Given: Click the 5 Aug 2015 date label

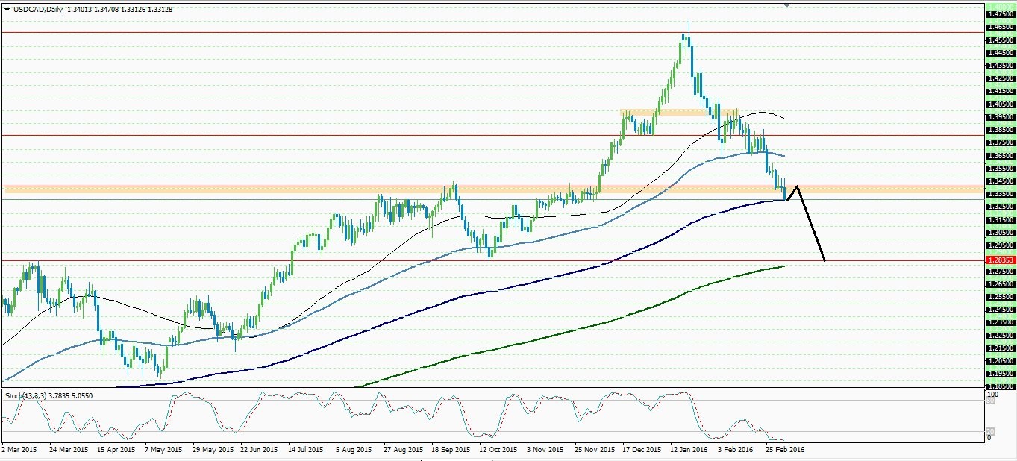Looking at the screenshot, I should 354,450.
